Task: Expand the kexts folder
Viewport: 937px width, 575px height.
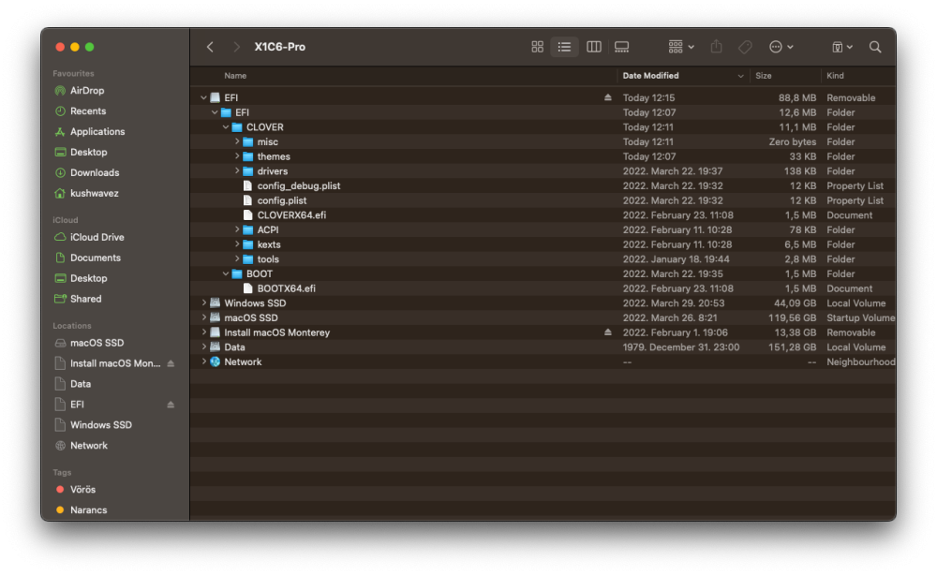Action: point(237,244)
